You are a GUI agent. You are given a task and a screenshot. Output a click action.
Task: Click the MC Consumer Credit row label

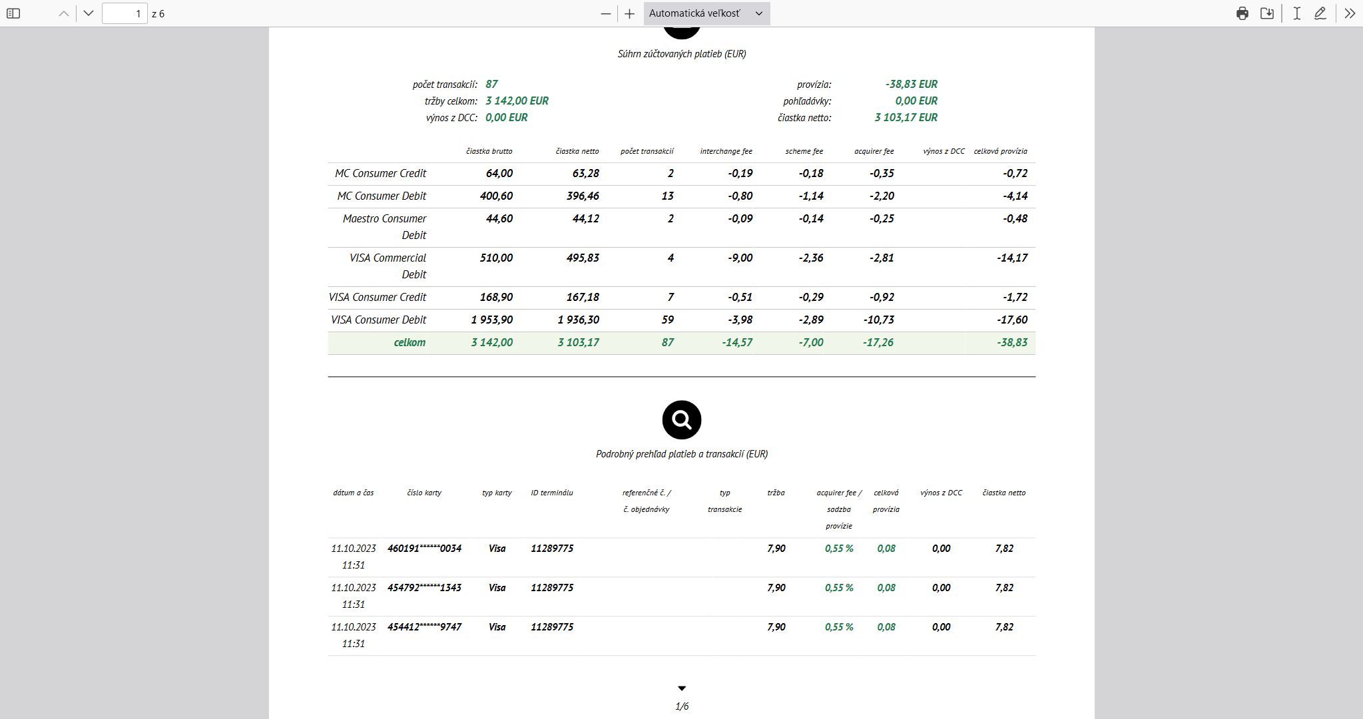click(380, 174)
